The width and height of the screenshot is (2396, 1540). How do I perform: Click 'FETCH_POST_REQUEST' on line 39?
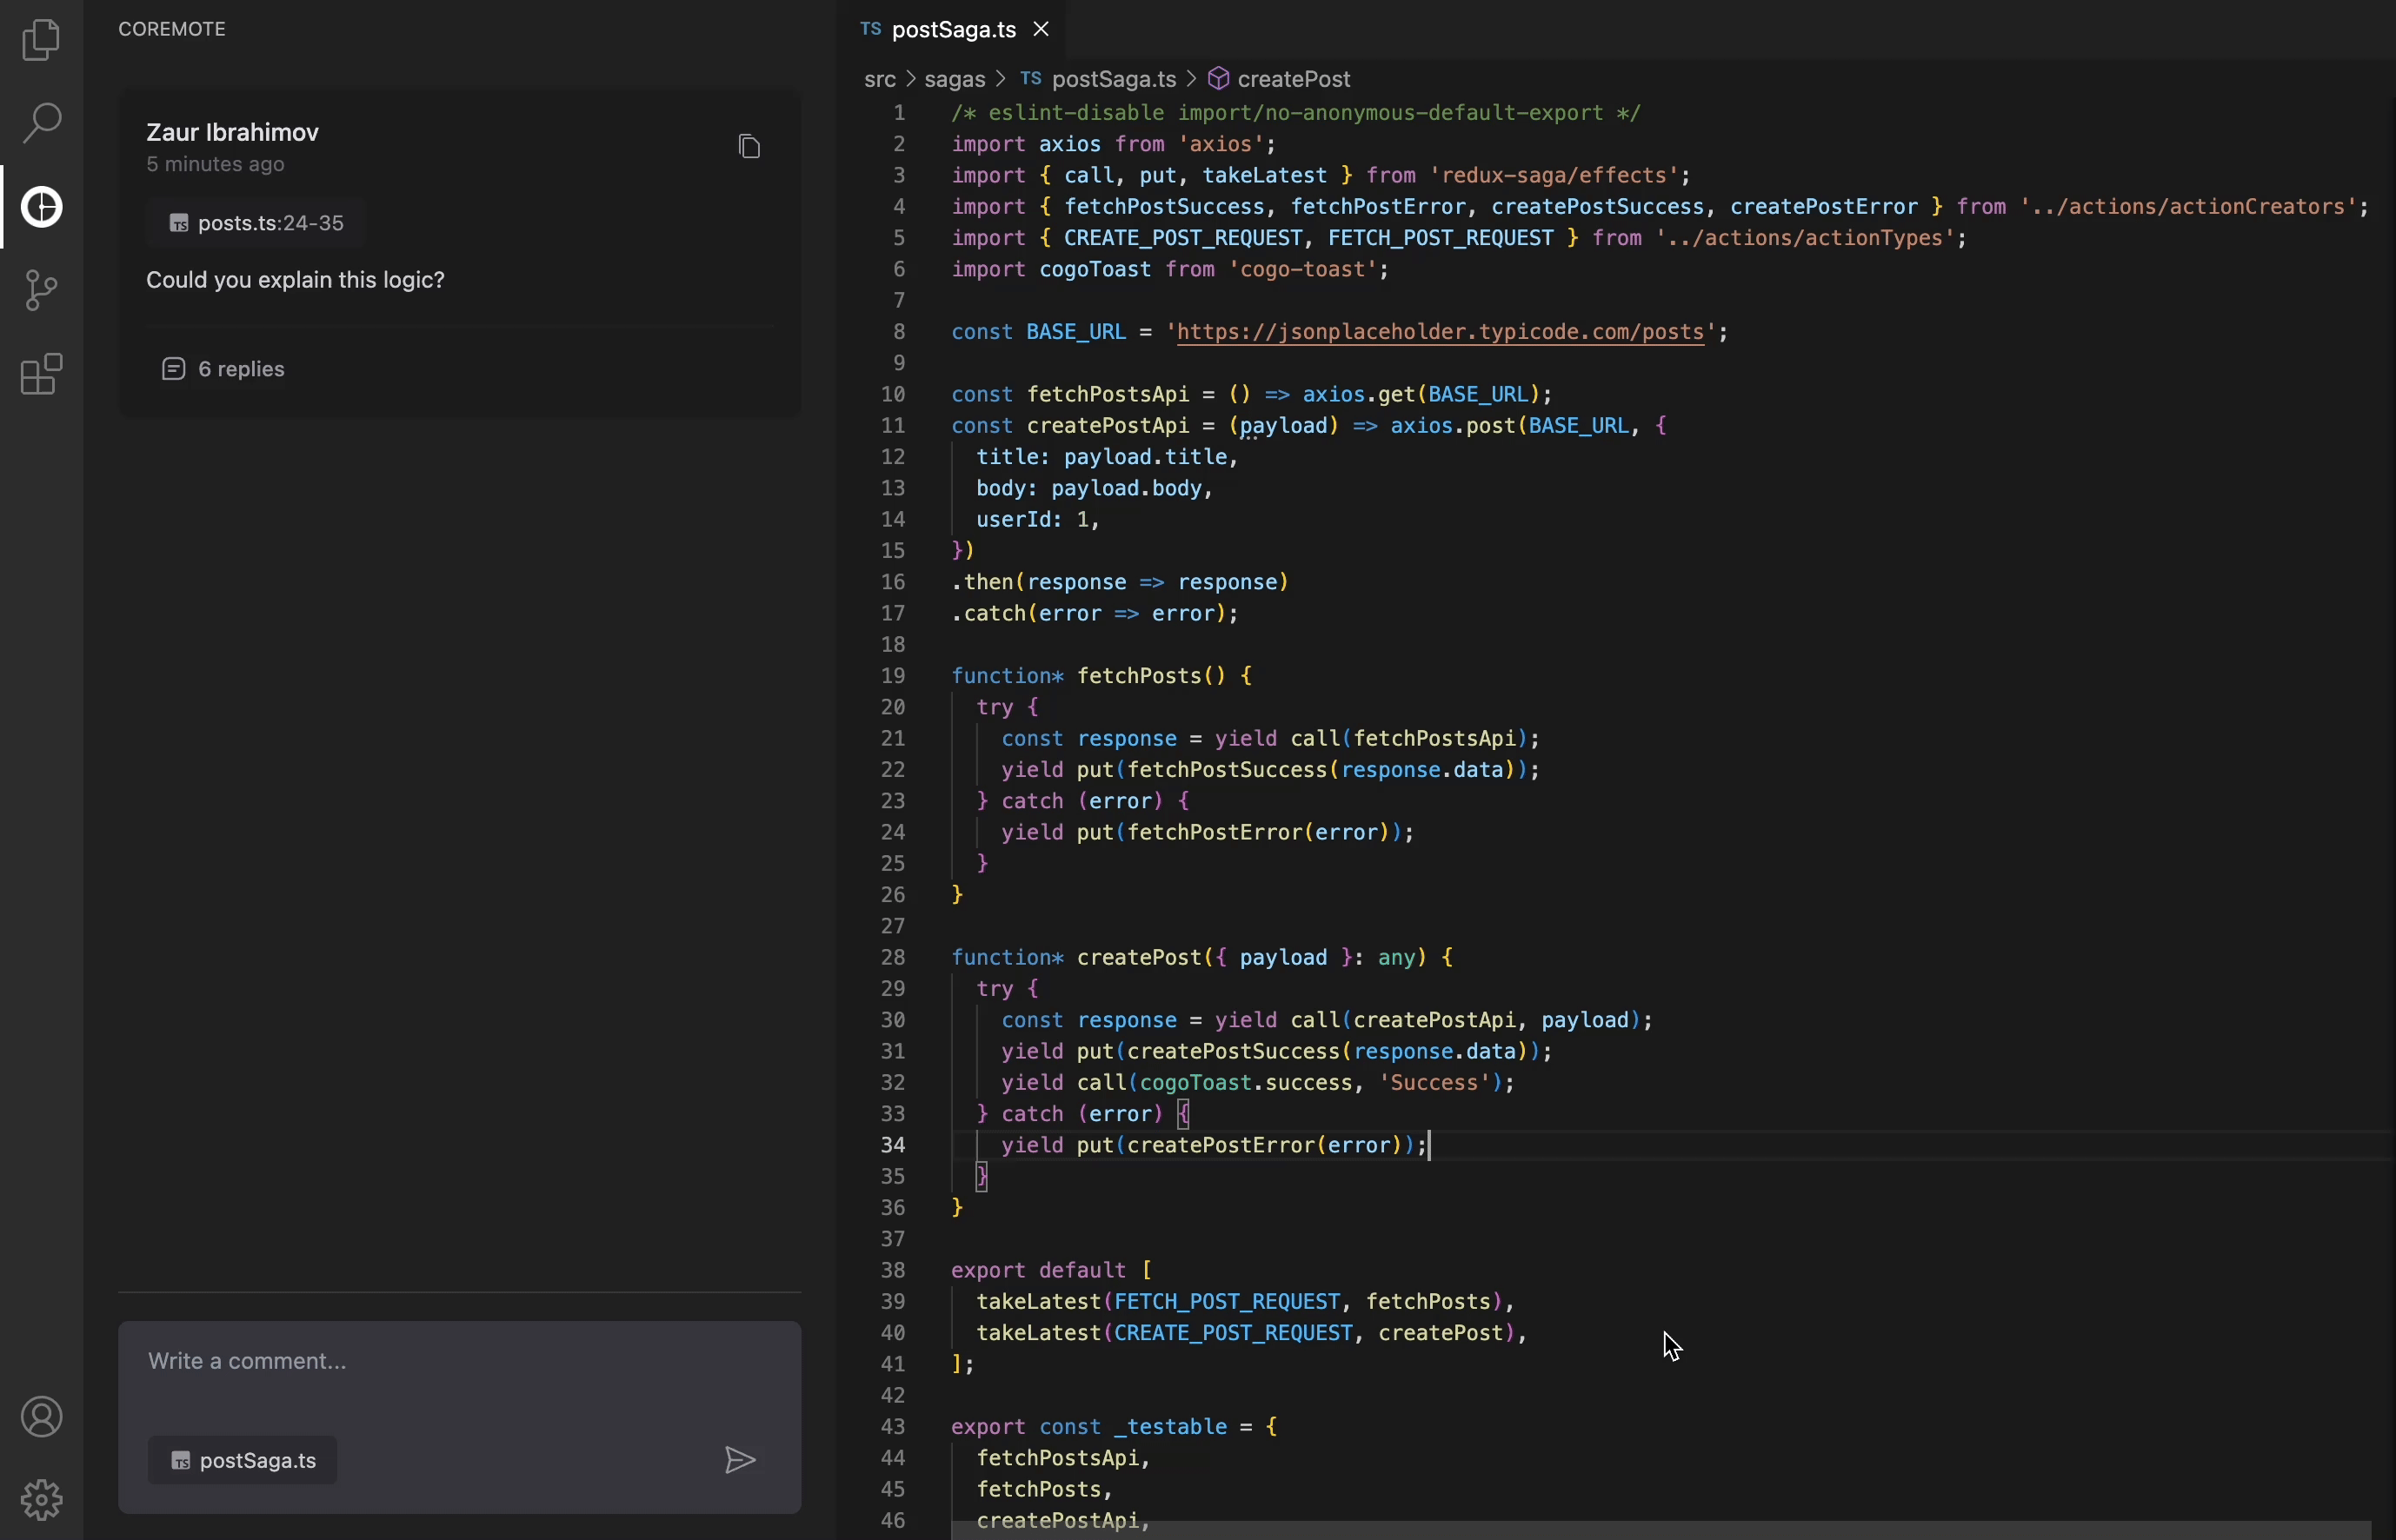1227,1302
